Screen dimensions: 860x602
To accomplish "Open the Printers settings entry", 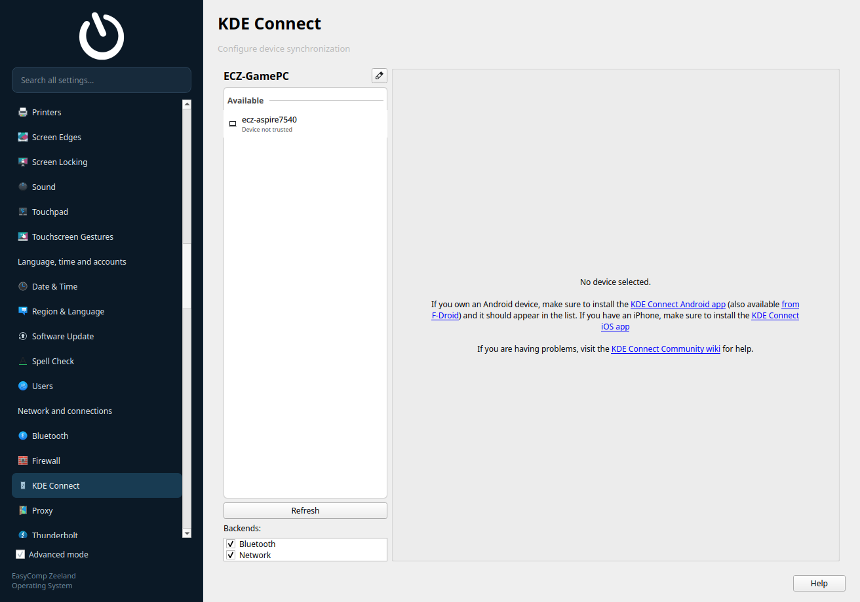I will point(97,112).
